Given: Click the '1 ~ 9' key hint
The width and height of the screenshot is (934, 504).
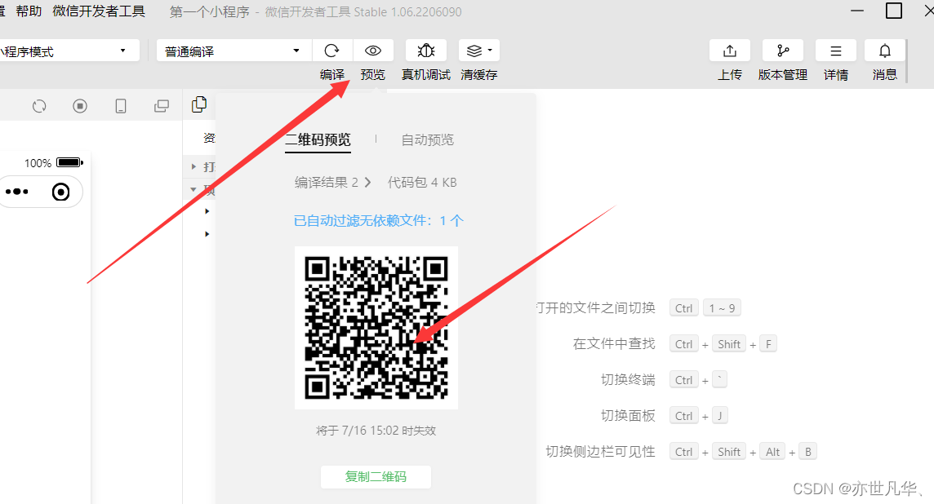Looking at the screenshot, I should pyautogui.click(x=722, y=308).
